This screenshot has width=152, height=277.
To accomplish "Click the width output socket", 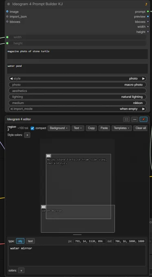I will (x=148, y=26).
